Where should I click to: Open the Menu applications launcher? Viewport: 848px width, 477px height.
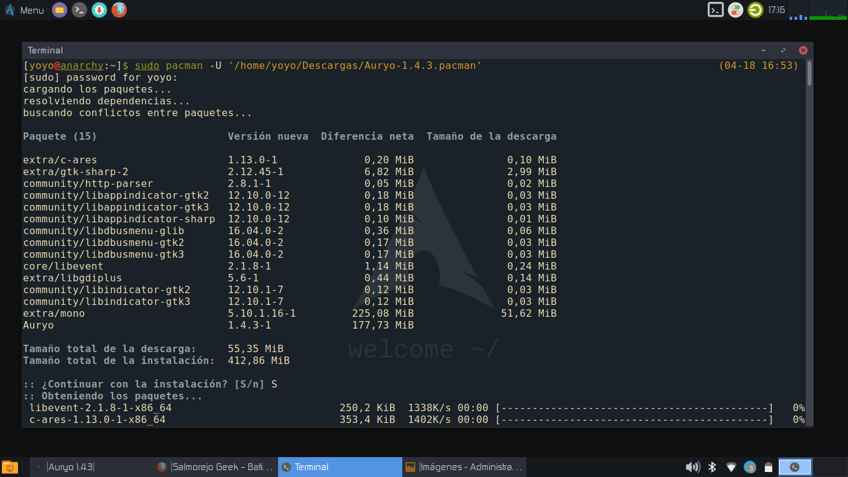coord(25,10)
